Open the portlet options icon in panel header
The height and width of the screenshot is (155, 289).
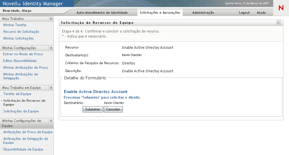279,23
